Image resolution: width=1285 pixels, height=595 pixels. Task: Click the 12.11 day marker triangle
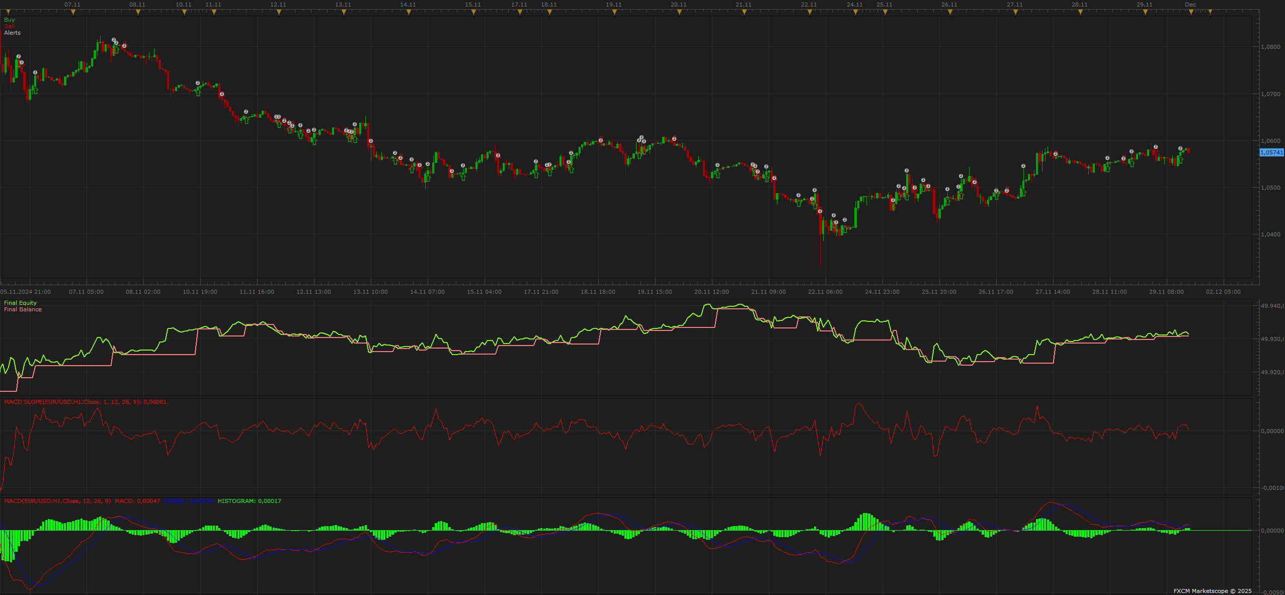(279, 12)
